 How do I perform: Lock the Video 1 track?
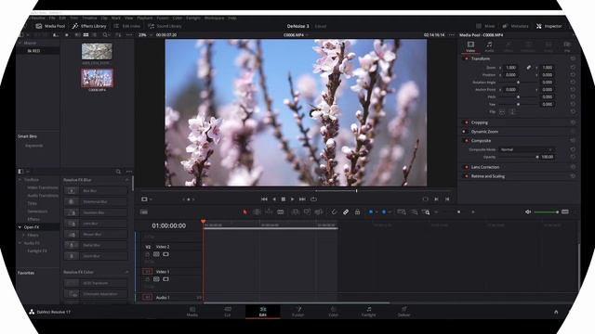147,279
